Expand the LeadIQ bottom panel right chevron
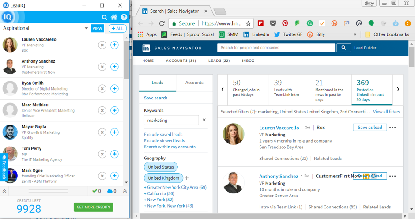415x219 pixels. [x=125, y=191]
